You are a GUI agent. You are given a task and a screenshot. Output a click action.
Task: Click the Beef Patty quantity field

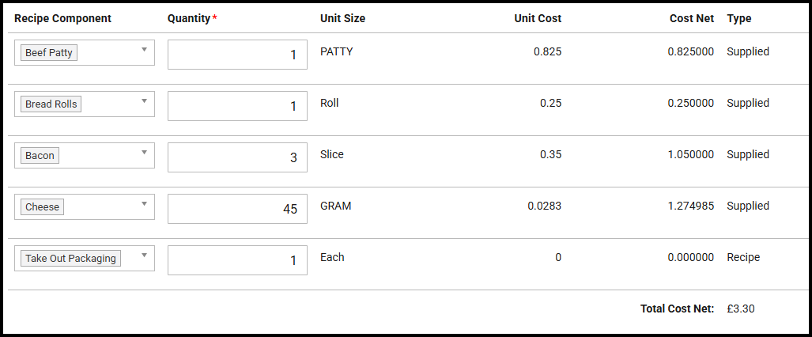[x=237, y=55]
